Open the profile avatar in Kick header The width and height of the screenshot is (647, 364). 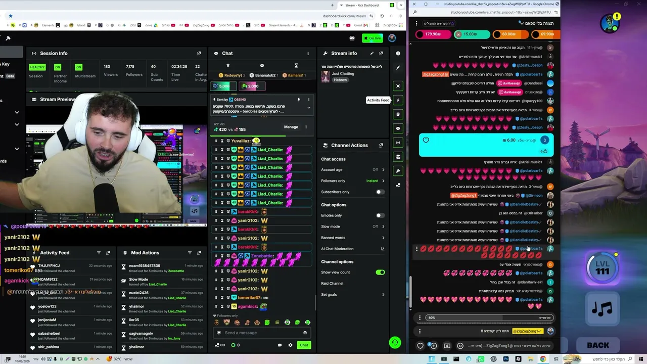pyautogui.click(x=392, y=38)
